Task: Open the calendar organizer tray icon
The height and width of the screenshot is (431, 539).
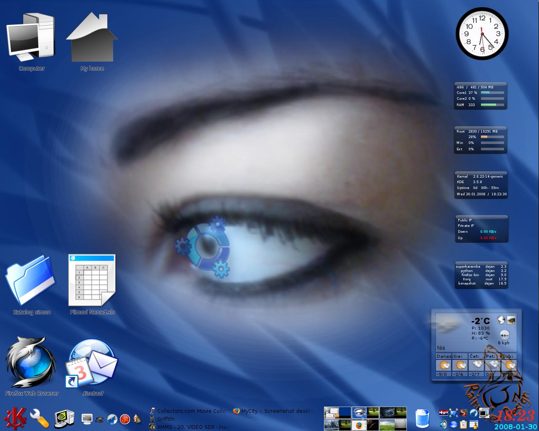Action: tap(473, 424)
